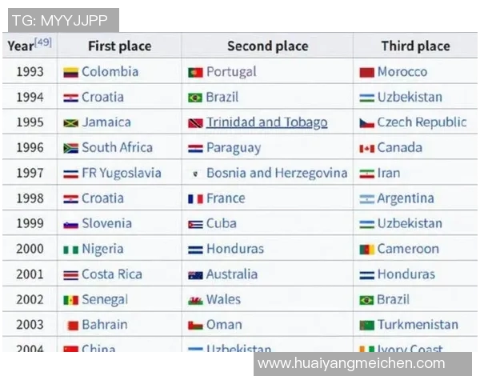Click the Wales flag icon
Image resolution: width=480 pixels, height=384 pixels.
[x=195, y=300]
